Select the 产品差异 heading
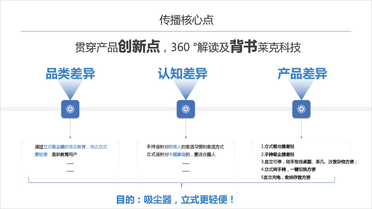This screenshot has width=372, height=209. click(301, 73)
